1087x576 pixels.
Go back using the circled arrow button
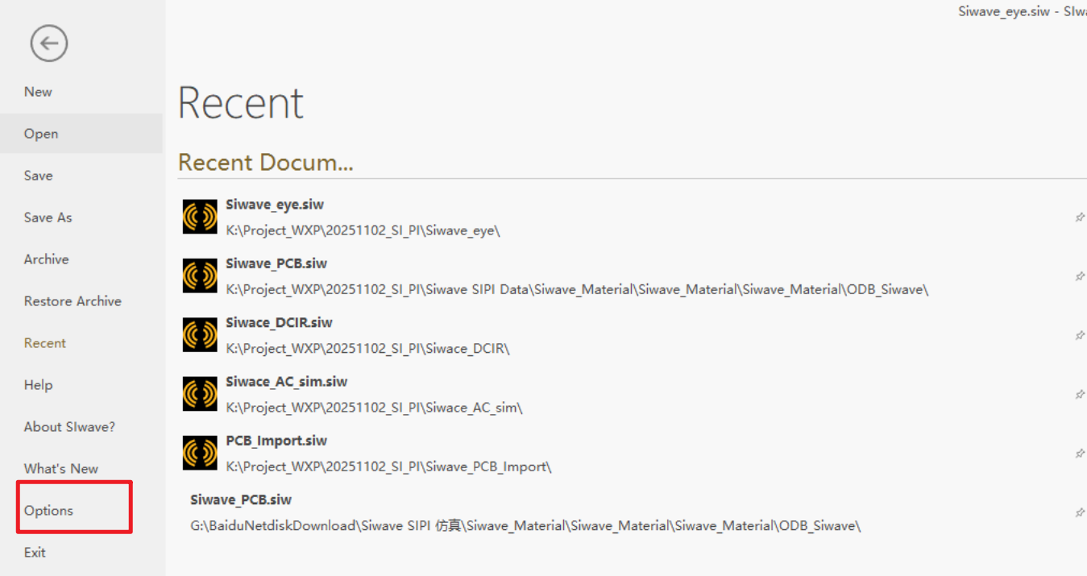tap(49, 43)
